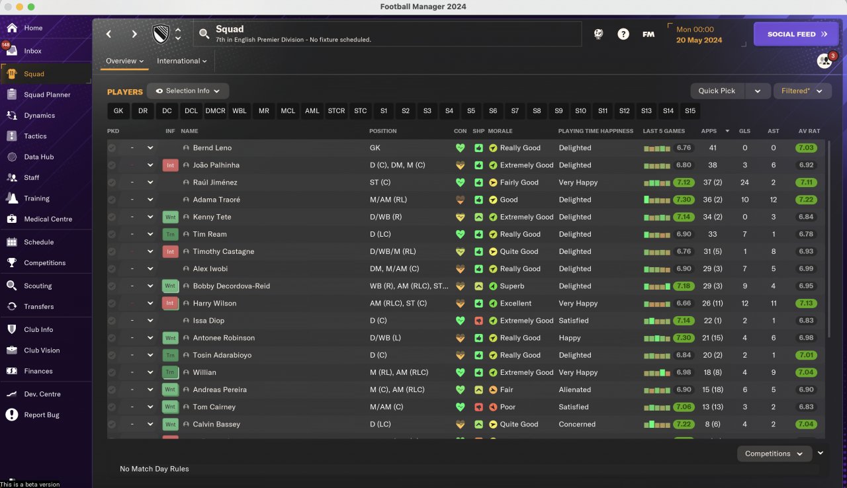Click the club badge crest

click(161, 34)
